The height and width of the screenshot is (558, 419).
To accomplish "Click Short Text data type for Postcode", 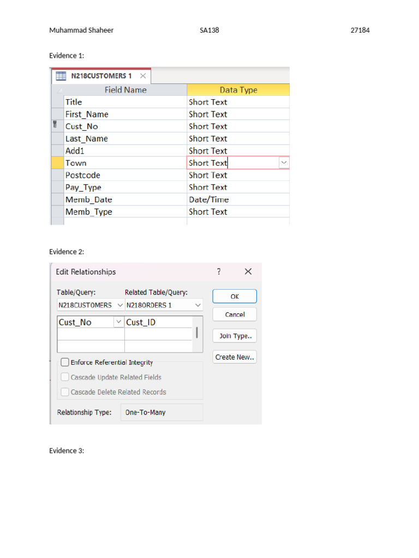I will pyautogui.click(x=238, y=175).
